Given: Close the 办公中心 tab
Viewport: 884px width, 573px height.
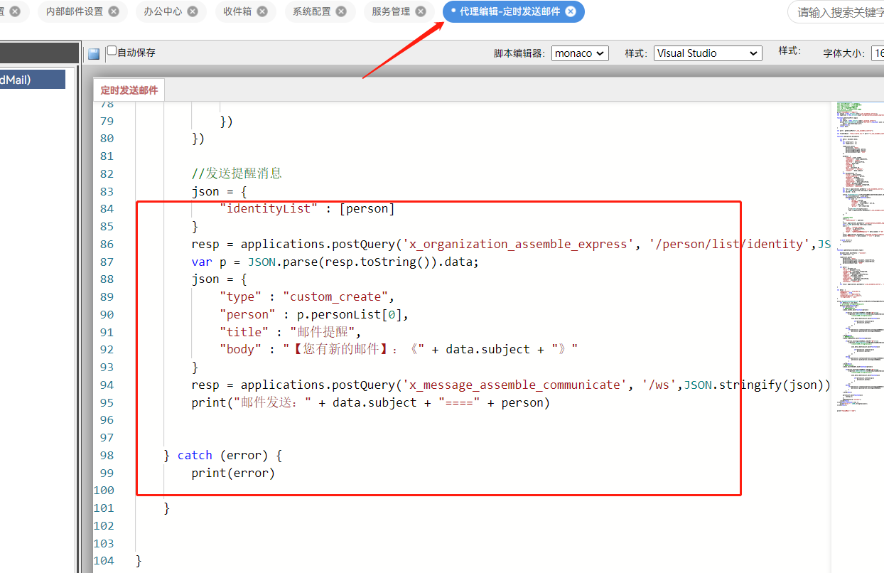Looking at the screenshot, I should [193, 11].
